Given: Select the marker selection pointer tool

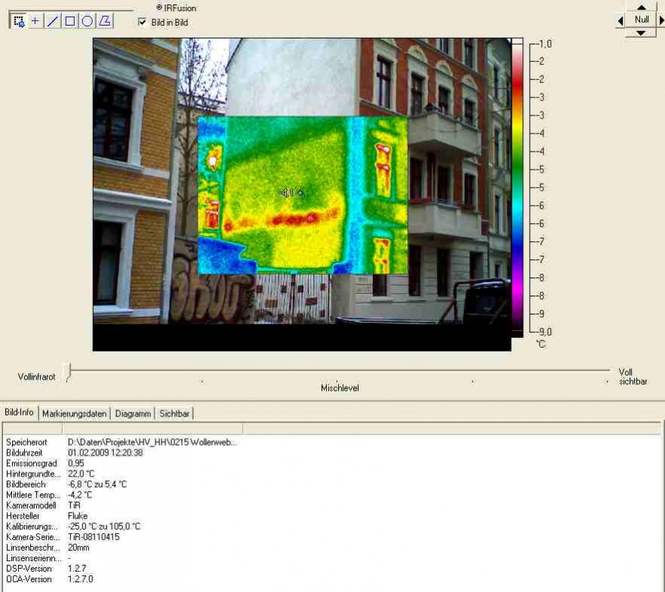Looking at the screenshot, I should [19, 21].
